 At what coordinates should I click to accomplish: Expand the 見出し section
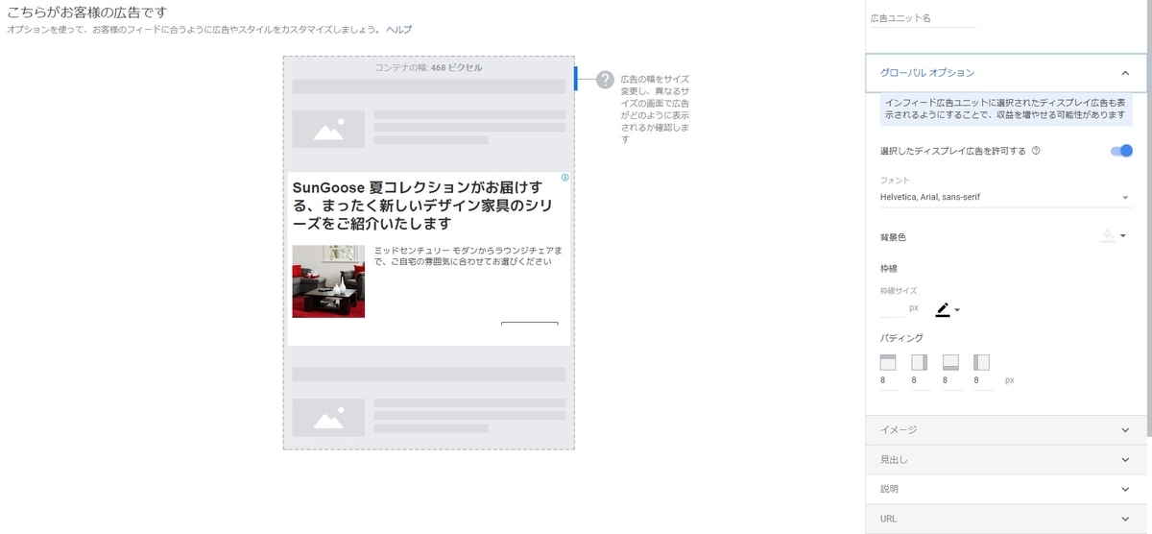1007,459
